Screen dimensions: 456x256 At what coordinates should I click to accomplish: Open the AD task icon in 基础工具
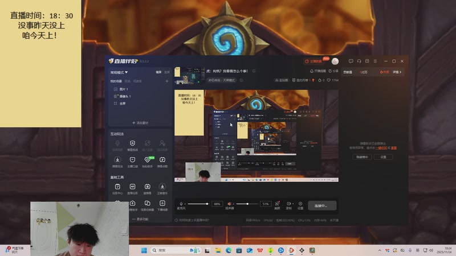[132, 187]
